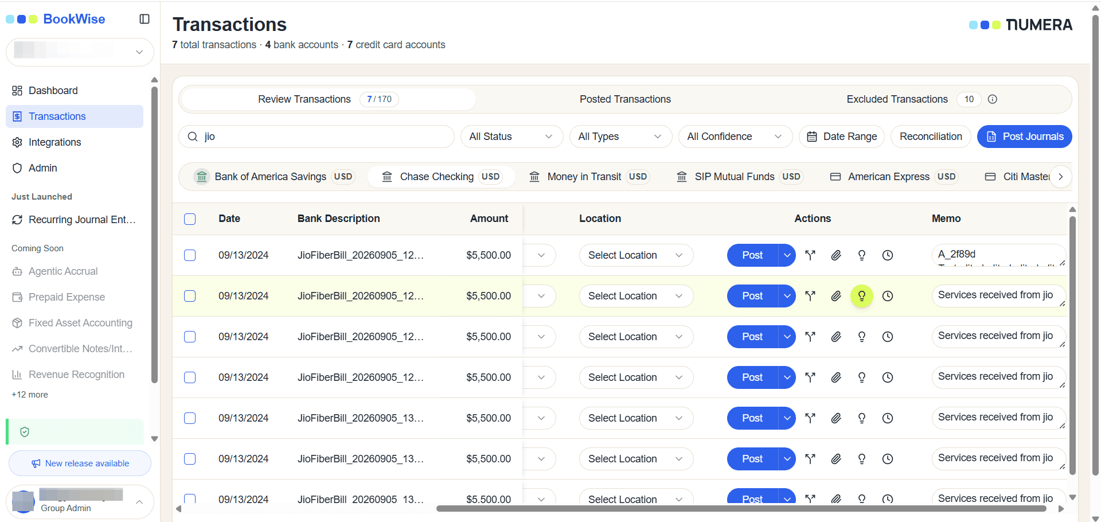Open the Review Transactions tab

tap(328, 99)
